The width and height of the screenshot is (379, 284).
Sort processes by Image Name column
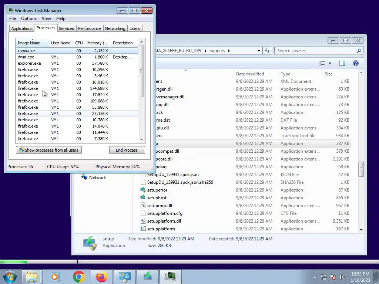tap(33, 43)
